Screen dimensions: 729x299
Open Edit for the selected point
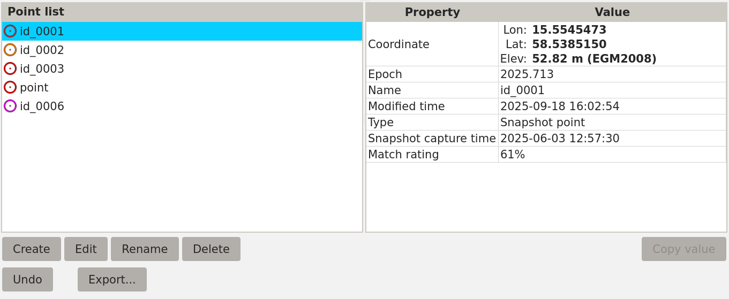click(86, 249)
